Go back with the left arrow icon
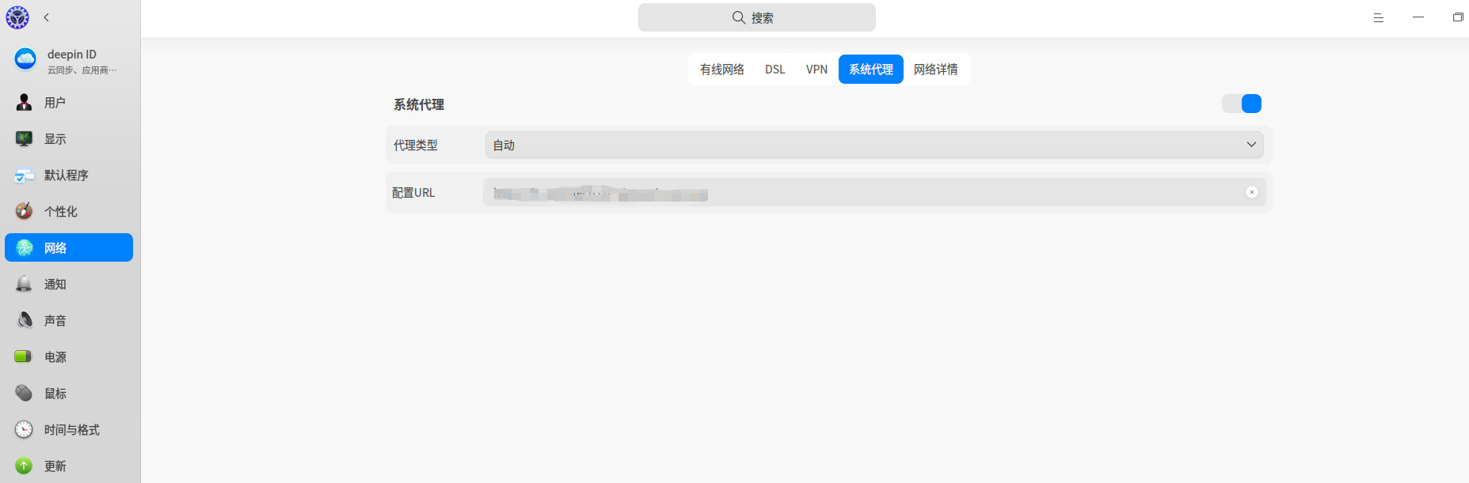Screen dimensions: 1469x483 pos(47,17)
